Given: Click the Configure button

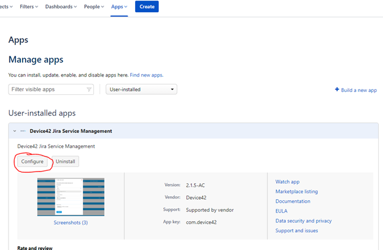Looking at the screenshot, I should click(x=33, y=162).
